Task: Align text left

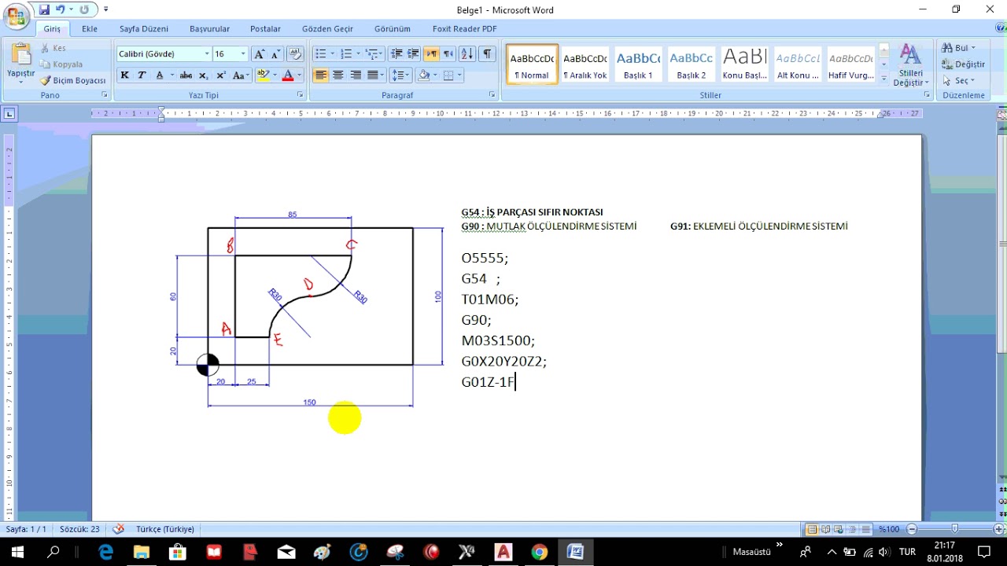Action: [321, 75]
